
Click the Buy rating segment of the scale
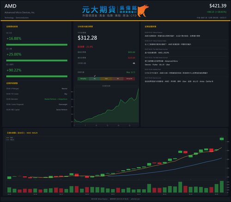95,79
